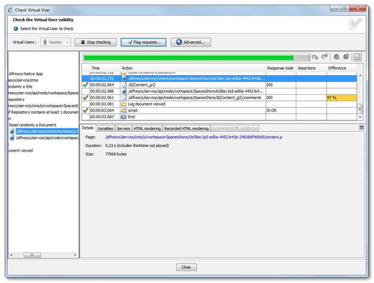Click the End container folder icon
This screenshot has width=374, height=283.
124,117
